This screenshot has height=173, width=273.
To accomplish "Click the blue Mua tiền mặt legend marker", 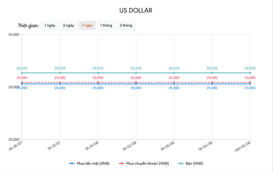I will point(72,163).
